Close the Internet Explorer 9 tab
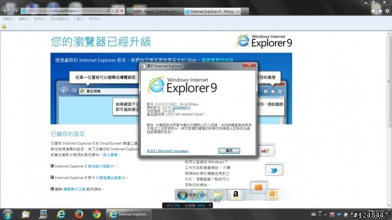 click(x=238, y=11)
